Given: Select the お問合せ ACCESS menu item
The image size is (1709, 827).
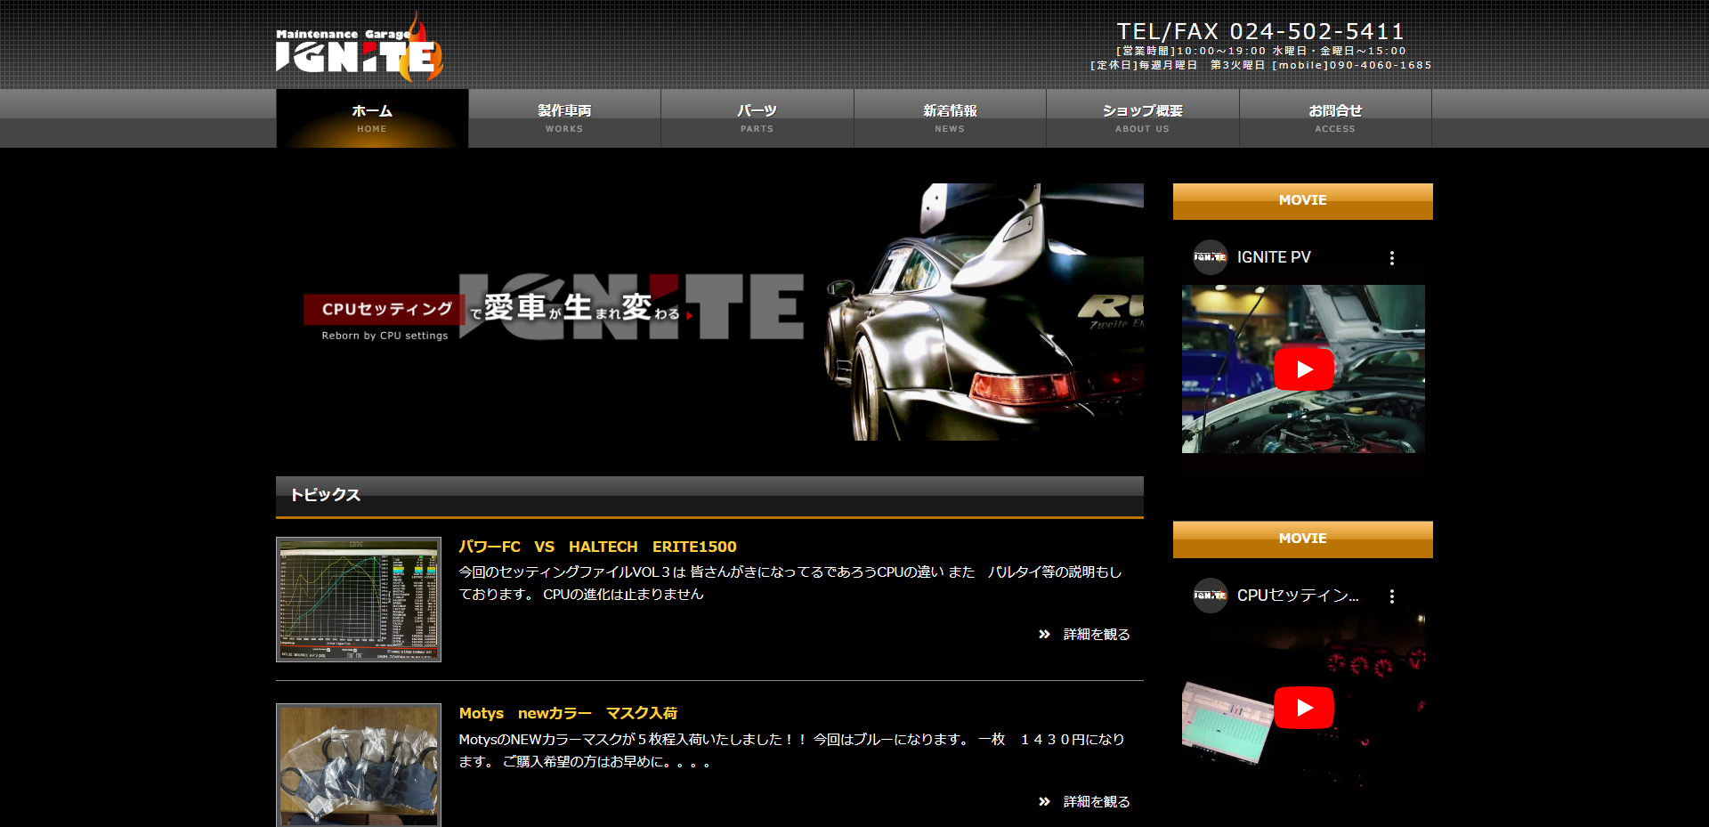Looking at the screenshot, I should tap(1335, 118).
